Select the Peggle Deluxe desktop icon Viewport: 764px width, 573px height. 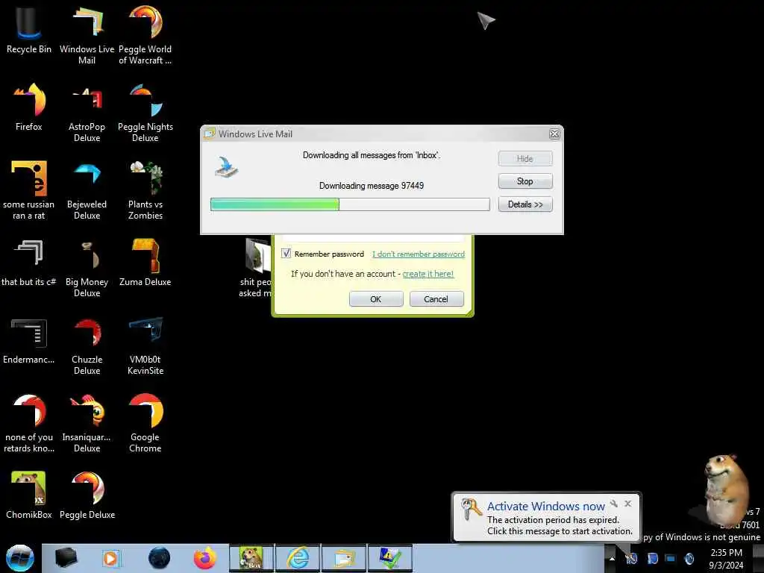tap(87, 495)
